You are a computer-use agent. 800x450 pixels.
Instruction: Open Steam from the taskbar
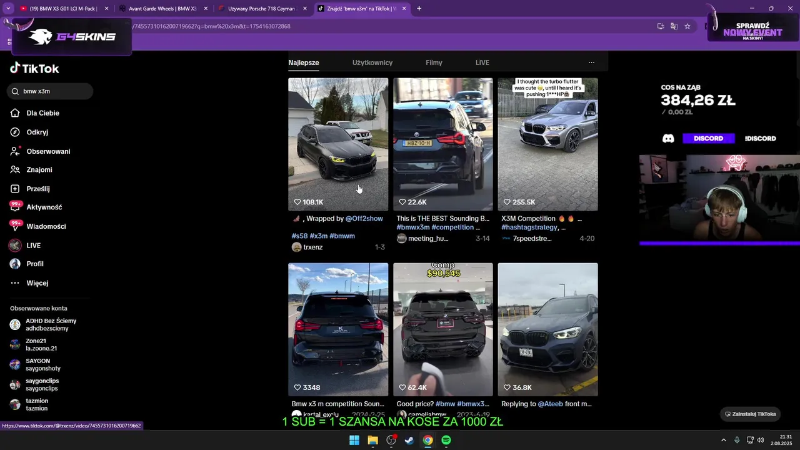(x=409, y=440)
